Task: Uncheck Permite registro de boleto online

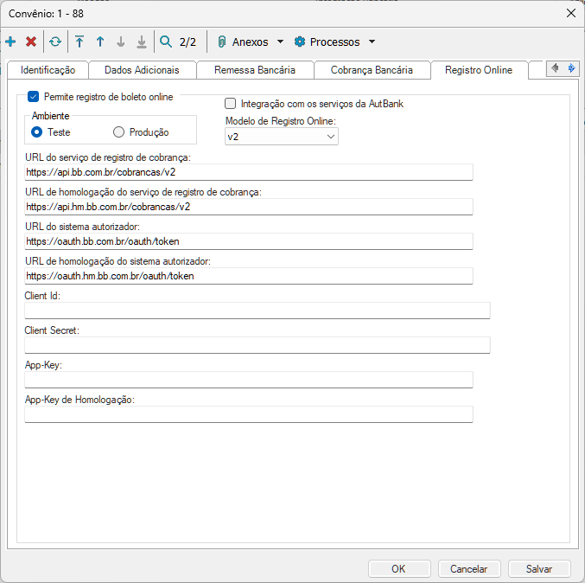Action: point(34,97)
